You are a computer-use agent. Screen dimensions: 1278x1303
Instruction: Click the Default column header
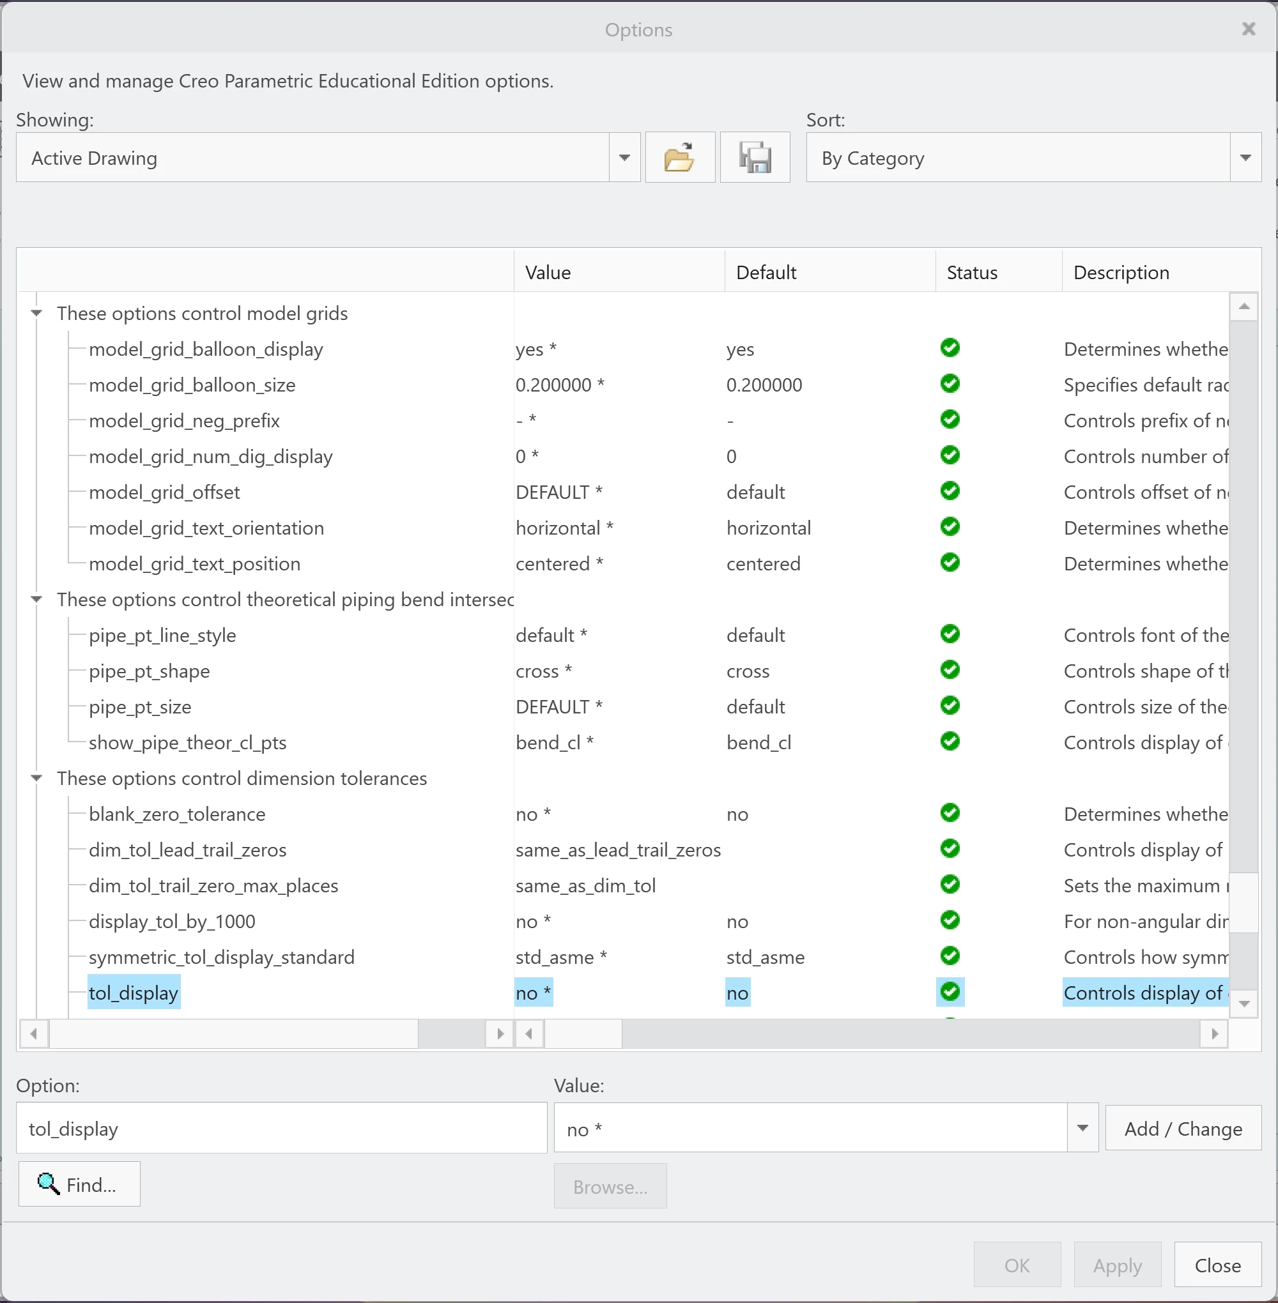point(829,272)
